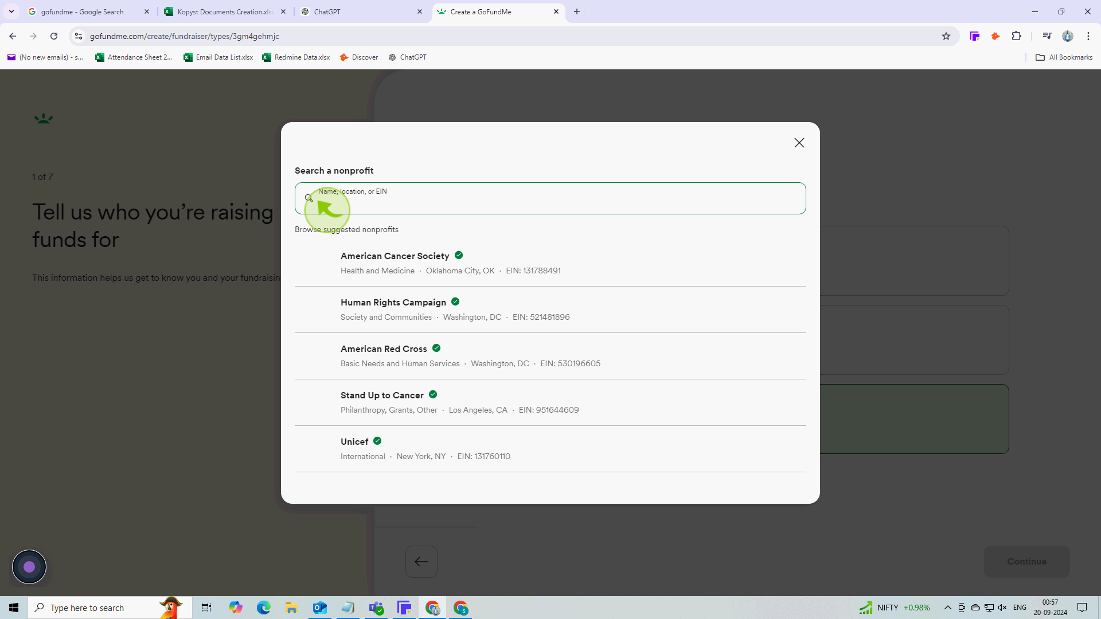The width and height of the screenshot is (1101, 619).
Task: Open Task View from taskbar
Action: click(206, 608)
